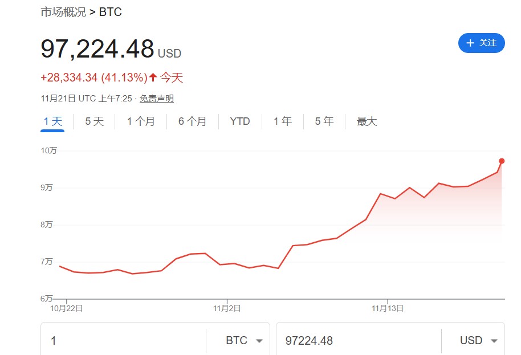Image resolution: width=521 pixels, height=355 pixels.
Task: Show the 6 个月 chart range
Action: [x=193, y=121]
